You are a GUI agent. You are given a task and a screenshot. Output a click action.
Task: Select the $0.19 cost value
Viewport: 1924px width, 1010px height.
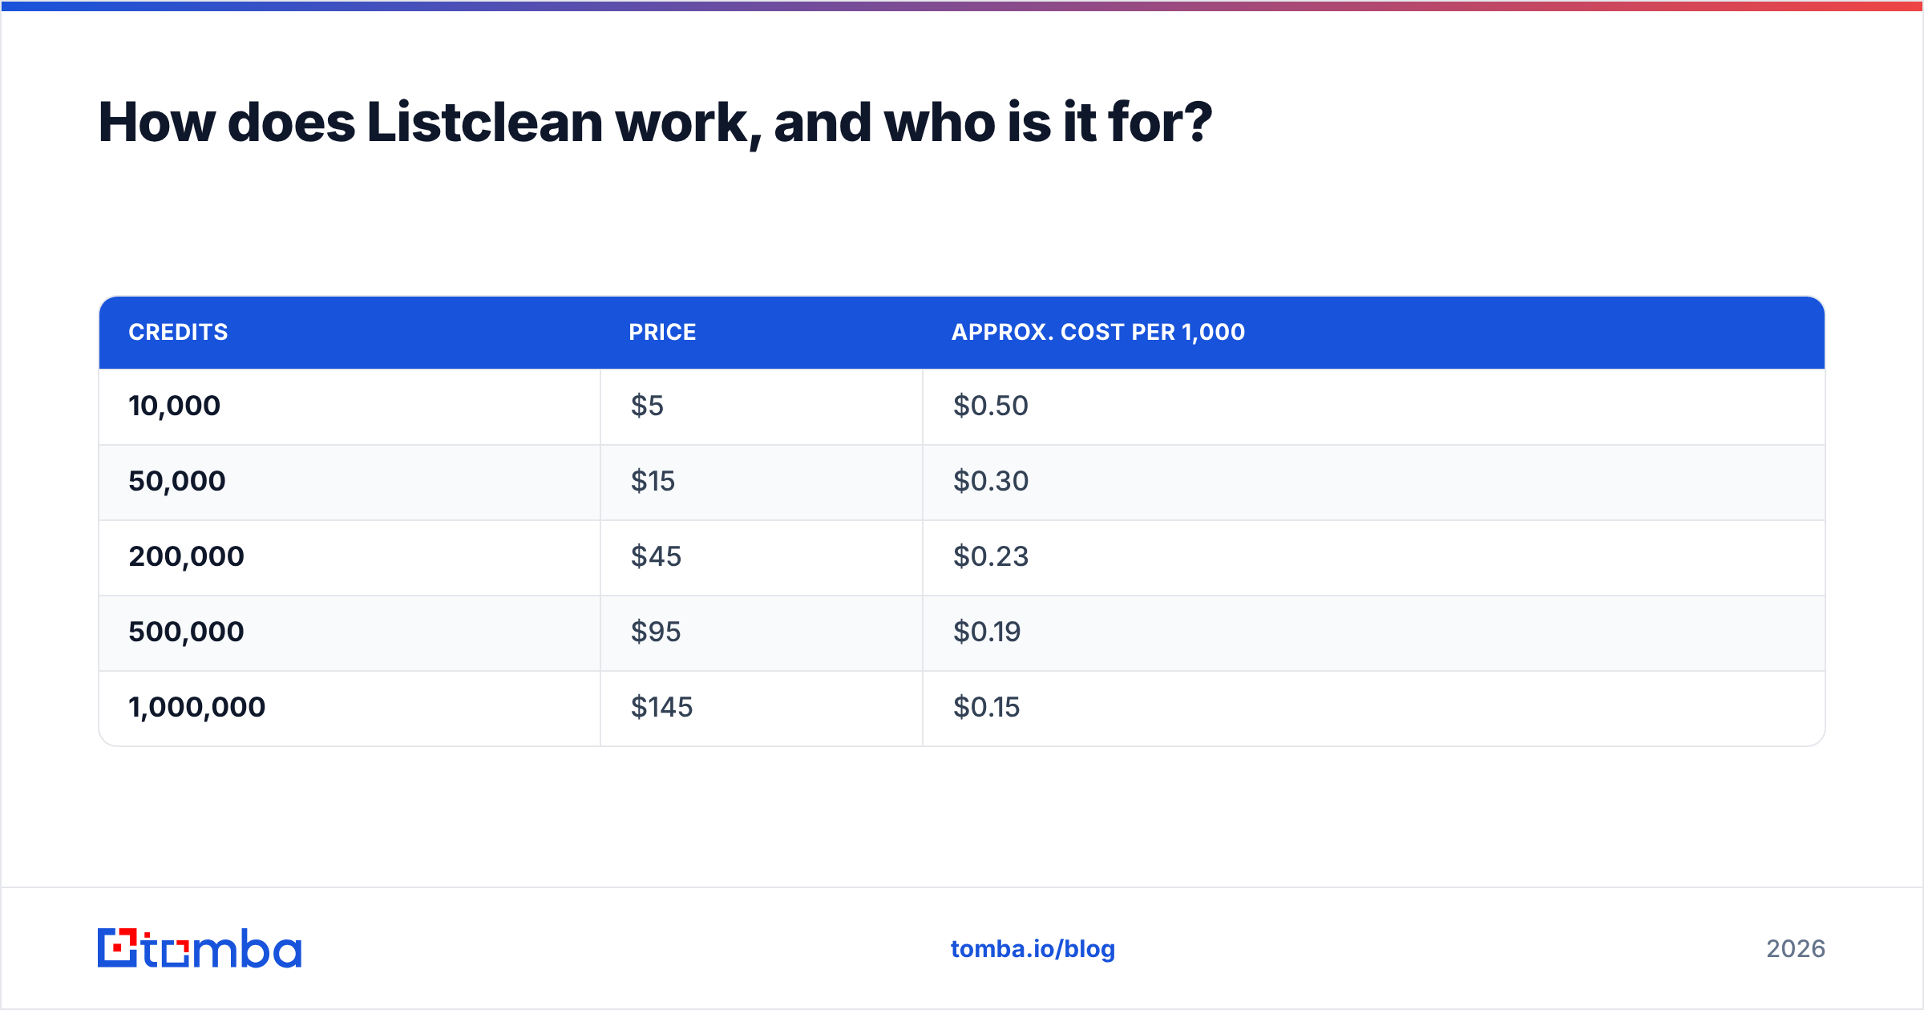pos(987,632)
